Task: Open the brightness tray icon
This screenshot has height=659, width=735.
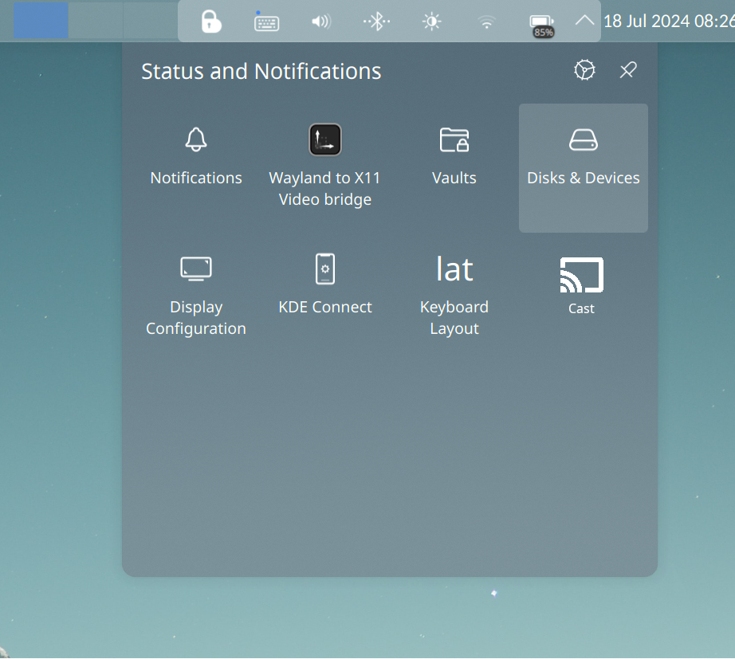Action: coord(431,22)
